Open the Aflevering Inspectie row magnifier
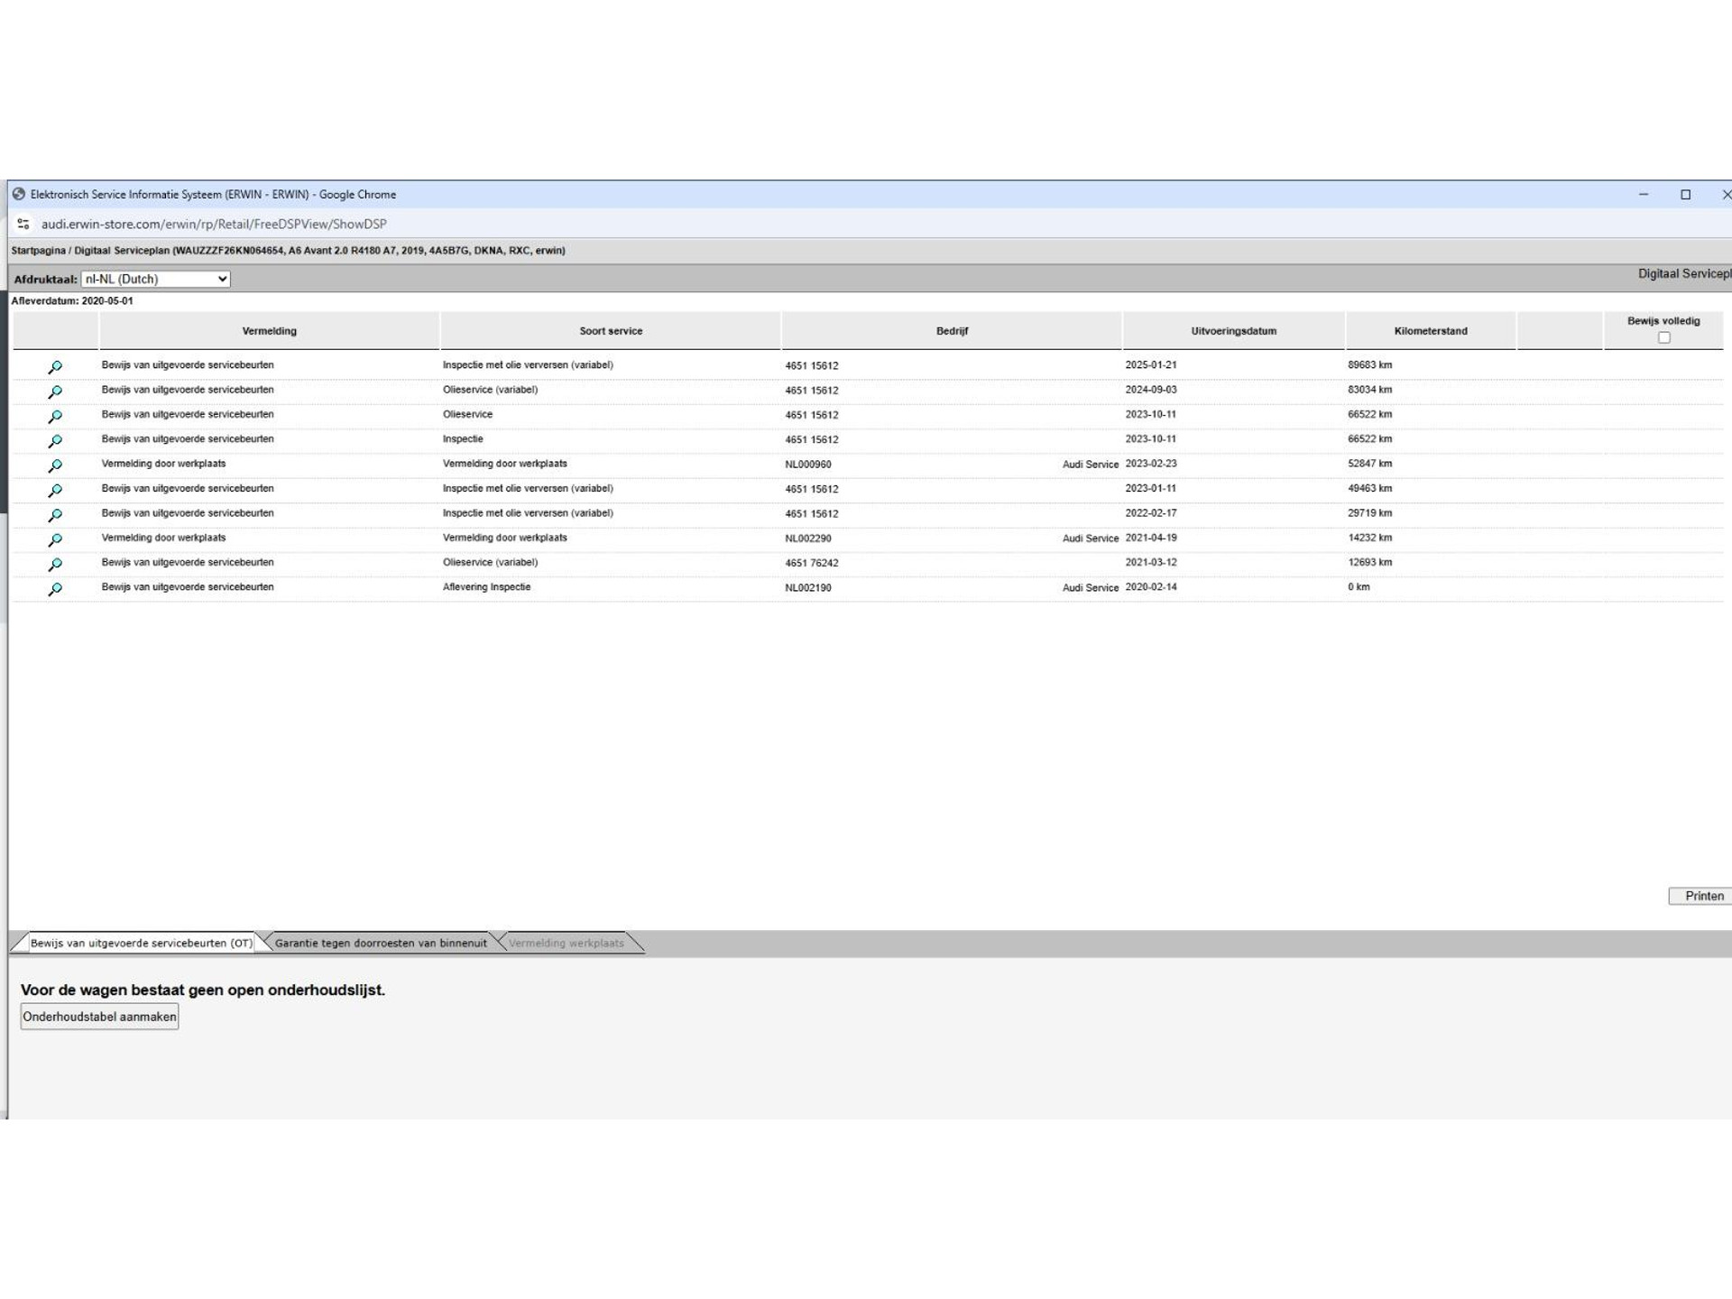The image size is (1732, 1299). pos(55,589)
